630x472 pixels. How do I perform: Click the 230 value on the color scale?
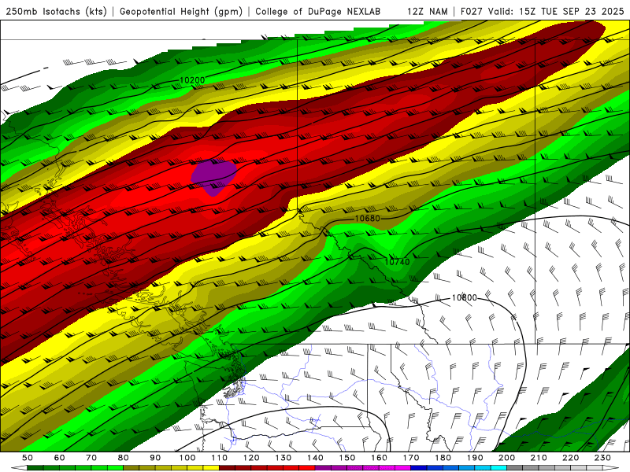tap(602, 458)
